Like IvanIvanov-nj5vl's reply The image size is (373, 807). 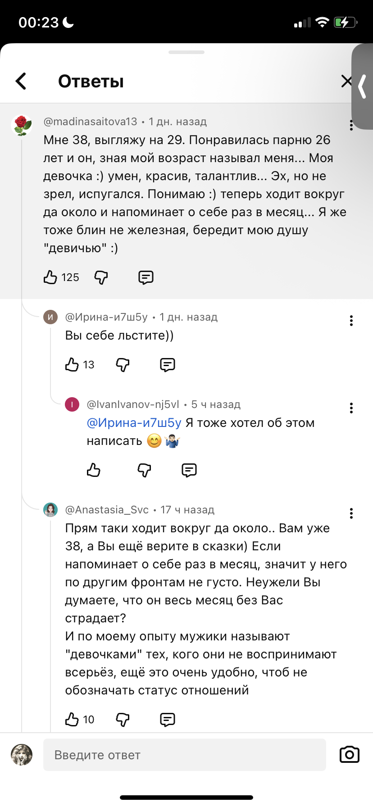tap(94, 470)
